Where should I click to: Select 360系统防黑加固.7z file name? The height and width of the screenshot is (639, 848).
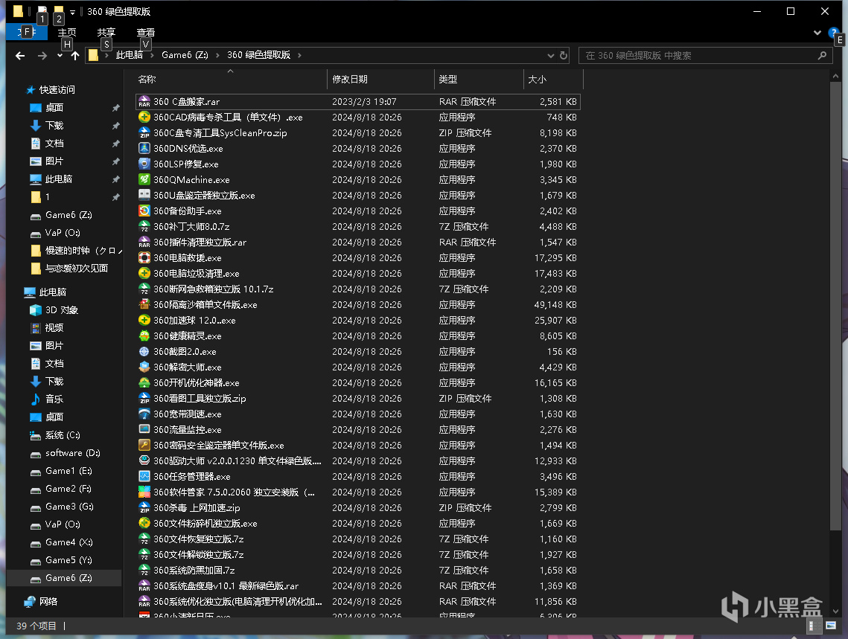point(194,571)
